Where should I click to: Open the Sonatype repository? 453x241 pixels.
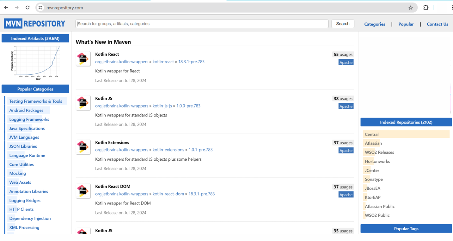pyautogui.click(x=374, y=179)
